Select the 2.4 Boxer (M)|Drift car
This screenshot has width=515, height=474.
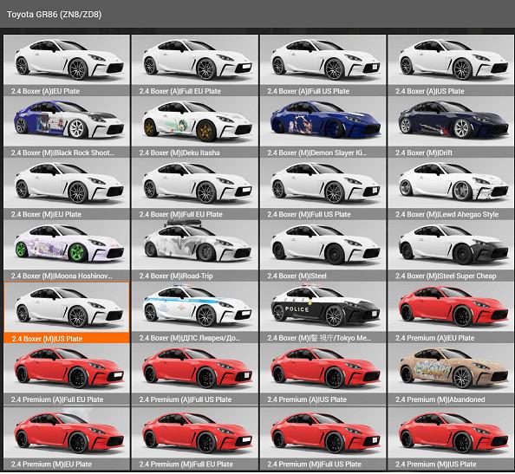pos(451,127)
